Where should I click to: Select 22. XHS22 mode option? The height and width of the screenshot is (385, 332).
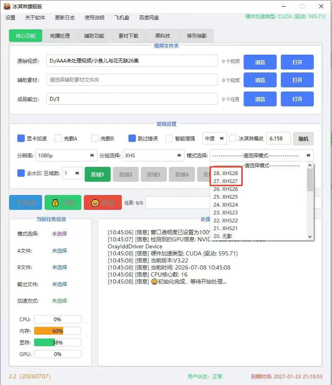[258, 221]
